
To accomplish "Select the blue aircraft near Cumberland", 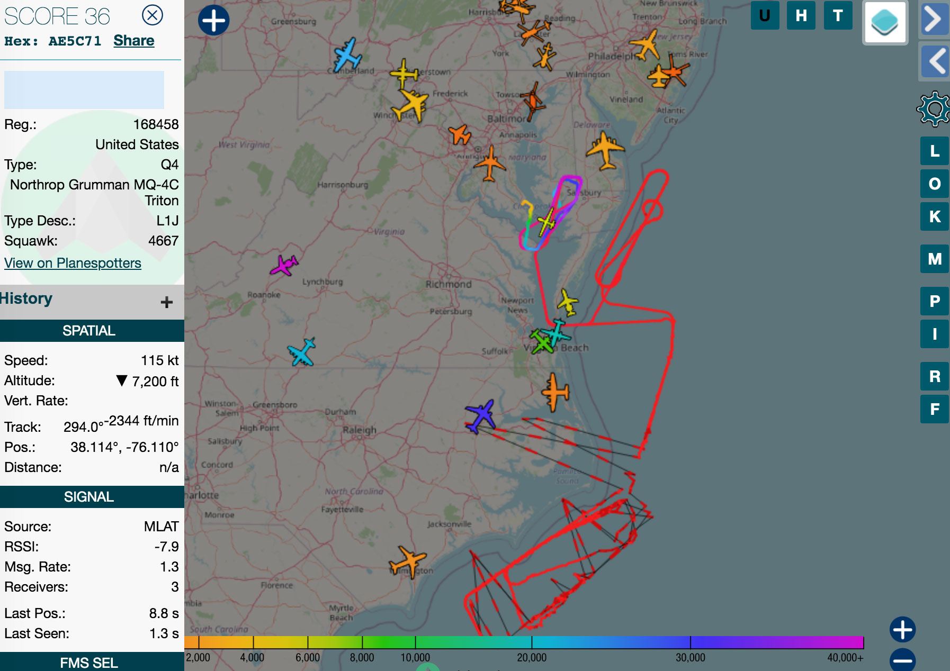I will click(x=347, y=55).
